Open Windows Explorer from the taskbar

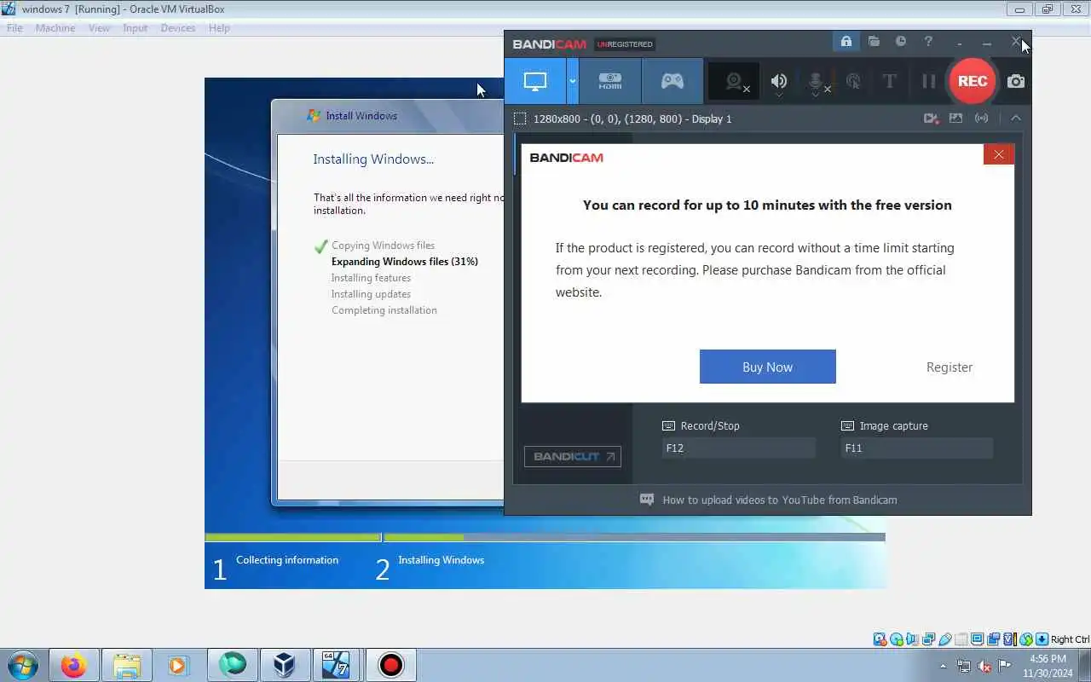(126, 665)
